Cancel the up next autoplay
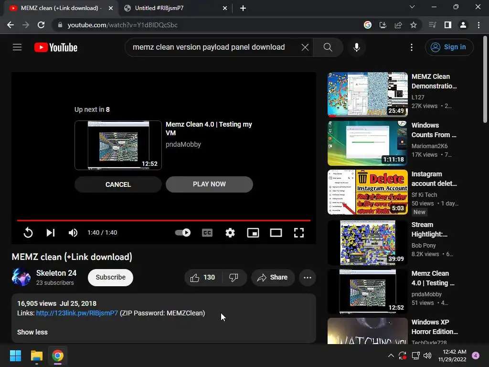Screen dimensions: 489x367 (x=118, y=184)
